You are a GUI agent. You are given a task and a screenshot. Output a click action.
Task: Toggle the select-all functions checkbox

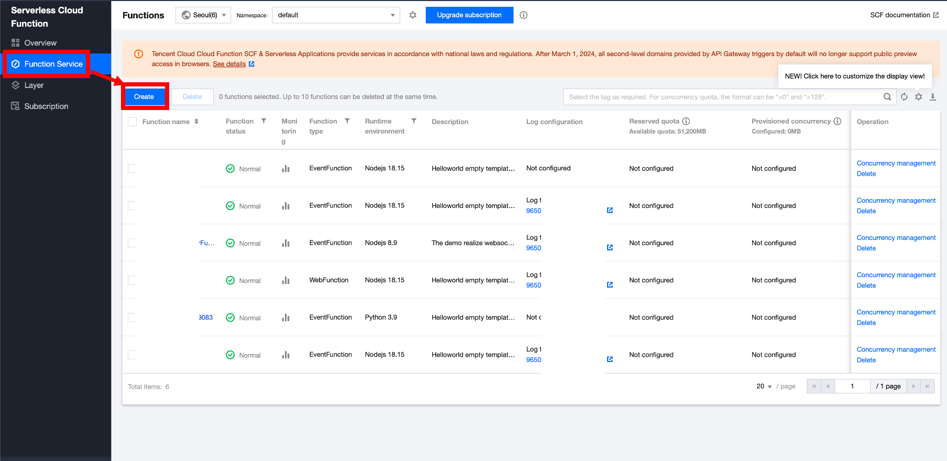point(133,122)
